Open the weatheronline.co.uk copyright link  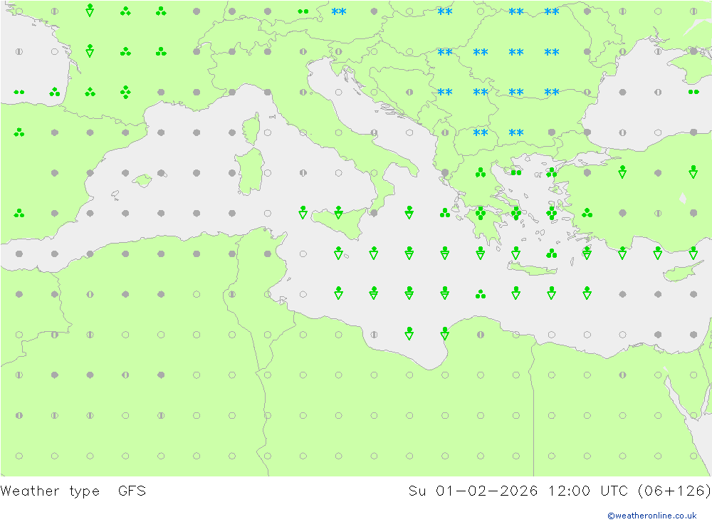click(651, 516)
